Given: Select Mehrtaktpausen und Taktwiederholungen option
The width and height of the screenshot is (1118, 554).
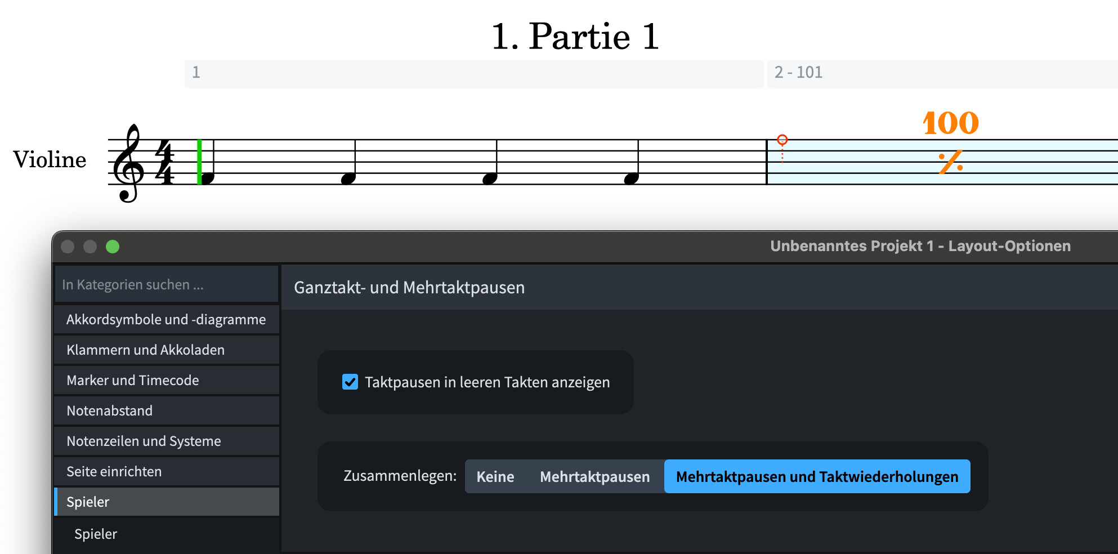Looking at the screenshot, I should (x=817, y=477).
